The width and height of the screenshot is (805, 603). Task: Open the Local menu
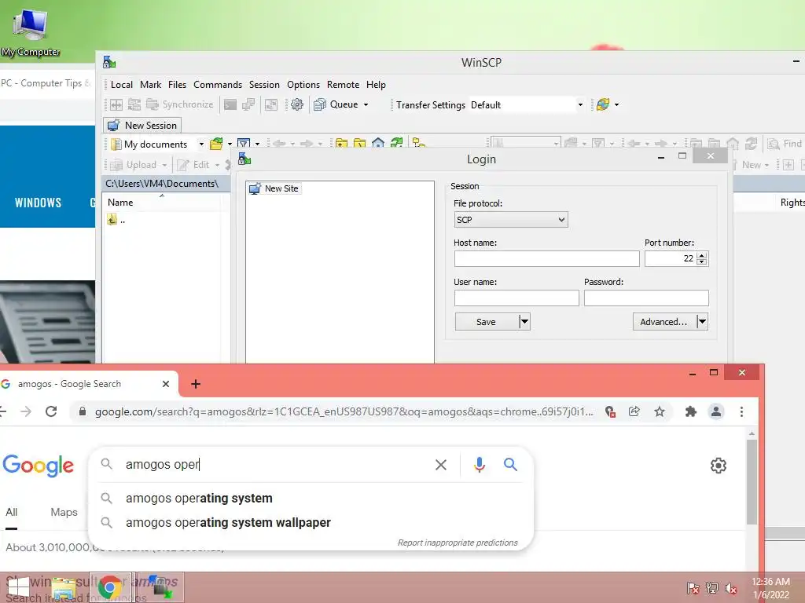point(122,85)
